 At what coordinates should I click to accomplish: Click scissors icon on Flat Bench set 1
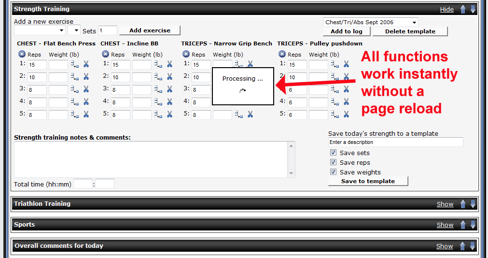tap(86, 64)
